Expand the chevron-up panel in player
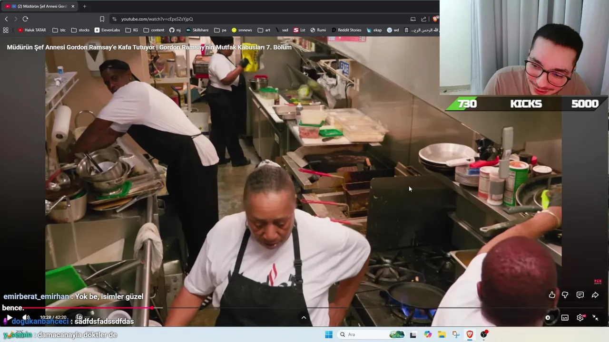The height and width of the screenshot is (342, 609). pyautogui.click(x=304, y=318)
